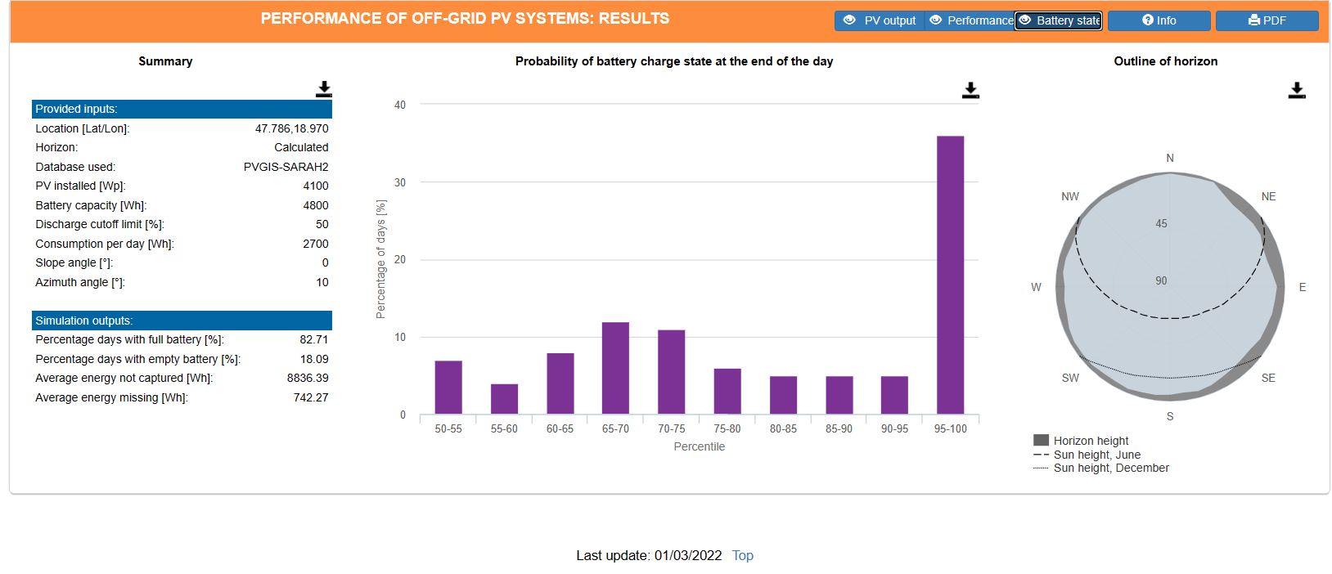1332x574 pixels.
Task: Jump to page Top link
Action: click(743, 555)
